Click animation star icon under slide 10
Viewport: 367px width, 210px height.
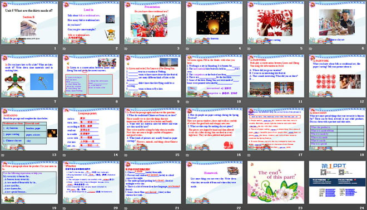[187, 102]
